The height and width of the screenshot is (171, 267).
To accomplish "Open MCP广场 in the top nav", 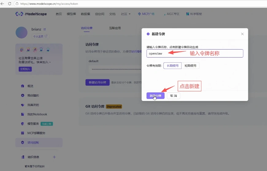I will (x=146, y=14).
